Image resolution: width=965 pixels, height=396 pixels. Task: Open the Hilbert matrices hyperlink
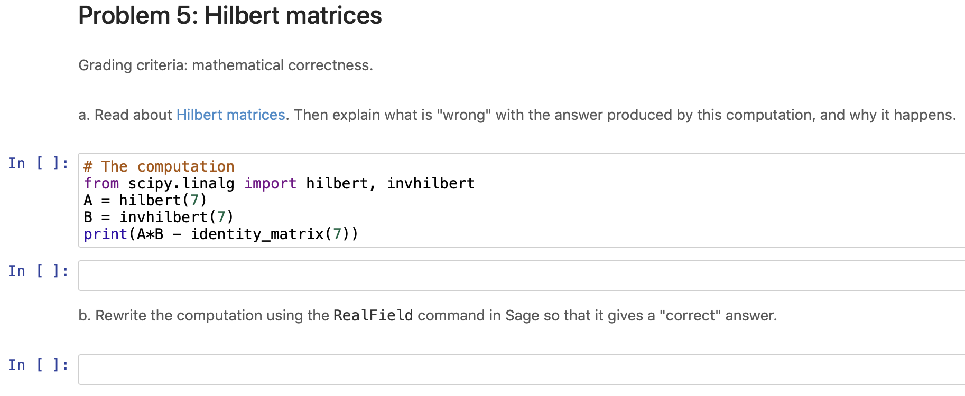230,115
